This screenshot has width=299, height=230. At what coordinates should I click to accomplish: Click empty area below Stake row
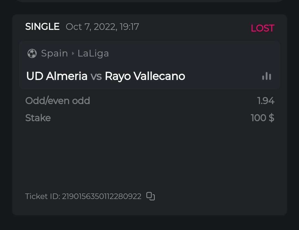(149, 155)
